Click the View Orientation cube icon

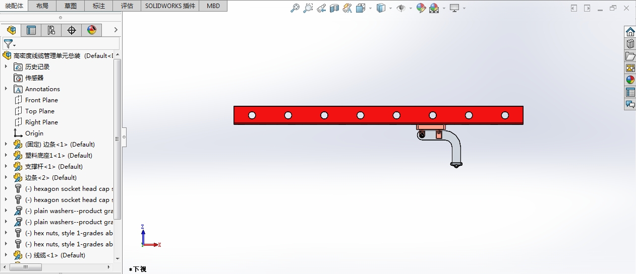point(361,8)
